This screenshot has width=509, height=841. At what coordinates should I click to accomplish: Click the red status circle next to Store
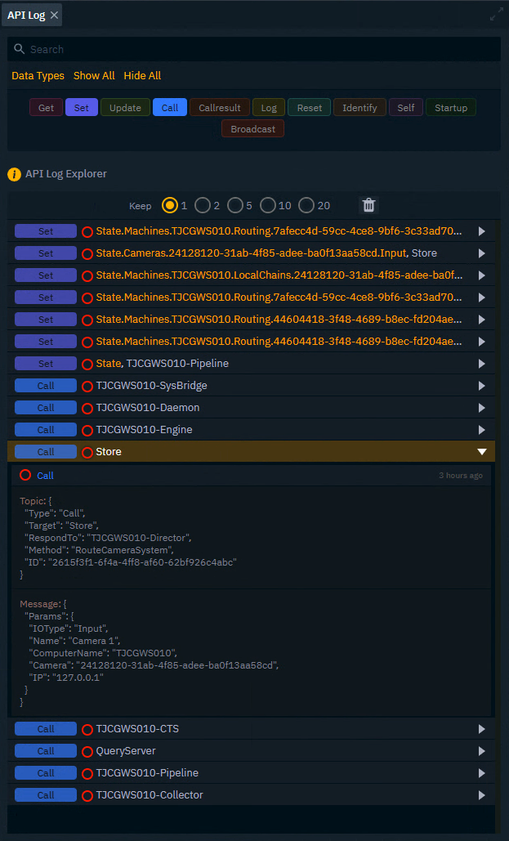pyautogui.click(x=87, y=451)
